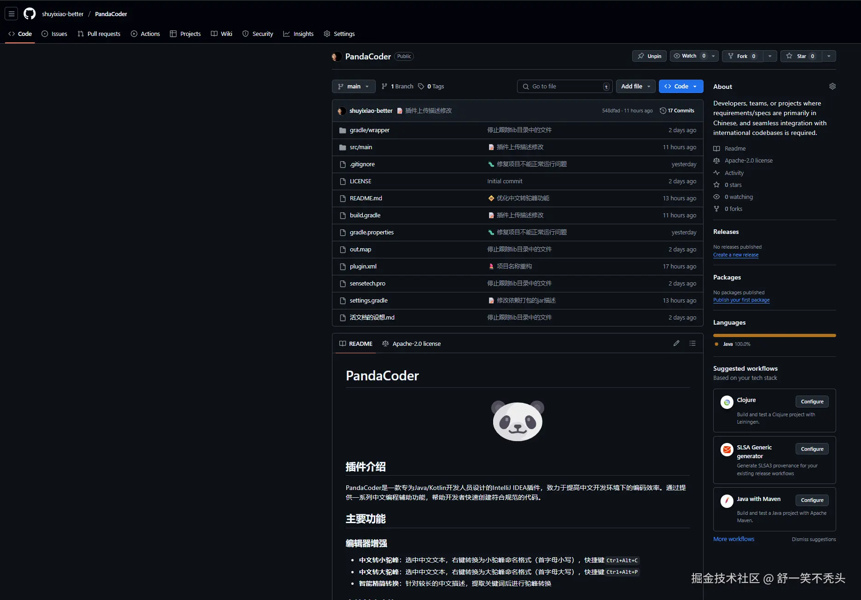Open the Issues tab

[x=54, y=34]
